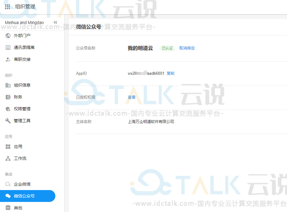This screenshot has width=287, height=212.
Task: Select 微信公众号 in the sidebar
Action: coord(28,196)
